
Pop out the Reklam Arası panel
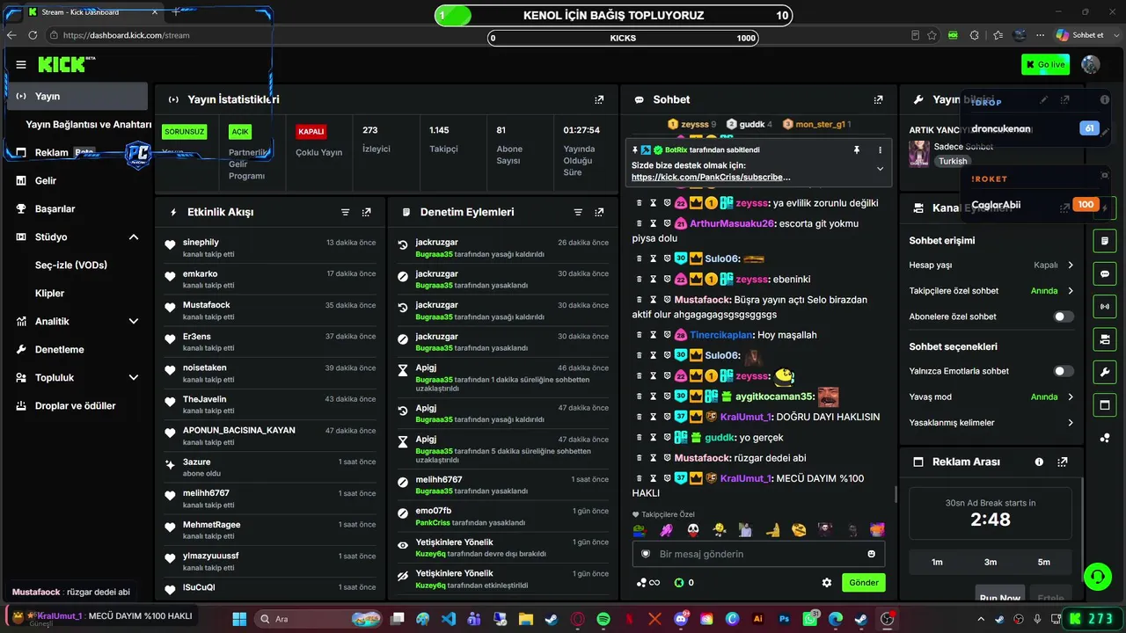tap(1063, 462)
